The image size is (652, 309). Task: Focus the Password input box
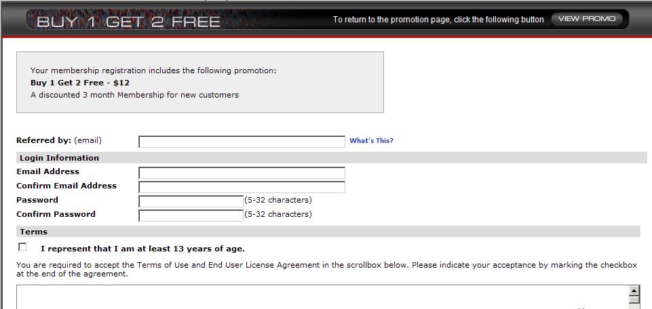point(191,201)
